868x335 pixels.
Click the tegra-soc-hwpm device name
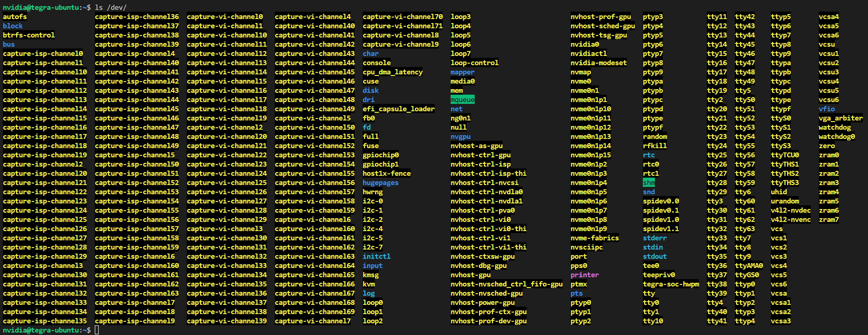click(x=671, y=284)
